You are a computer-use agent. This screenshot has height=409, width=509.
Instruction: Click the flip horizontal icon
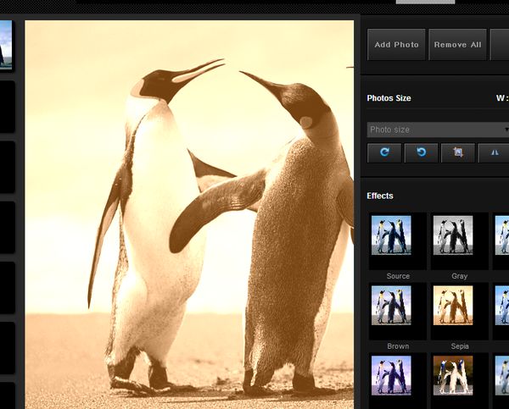click(495, 152)
